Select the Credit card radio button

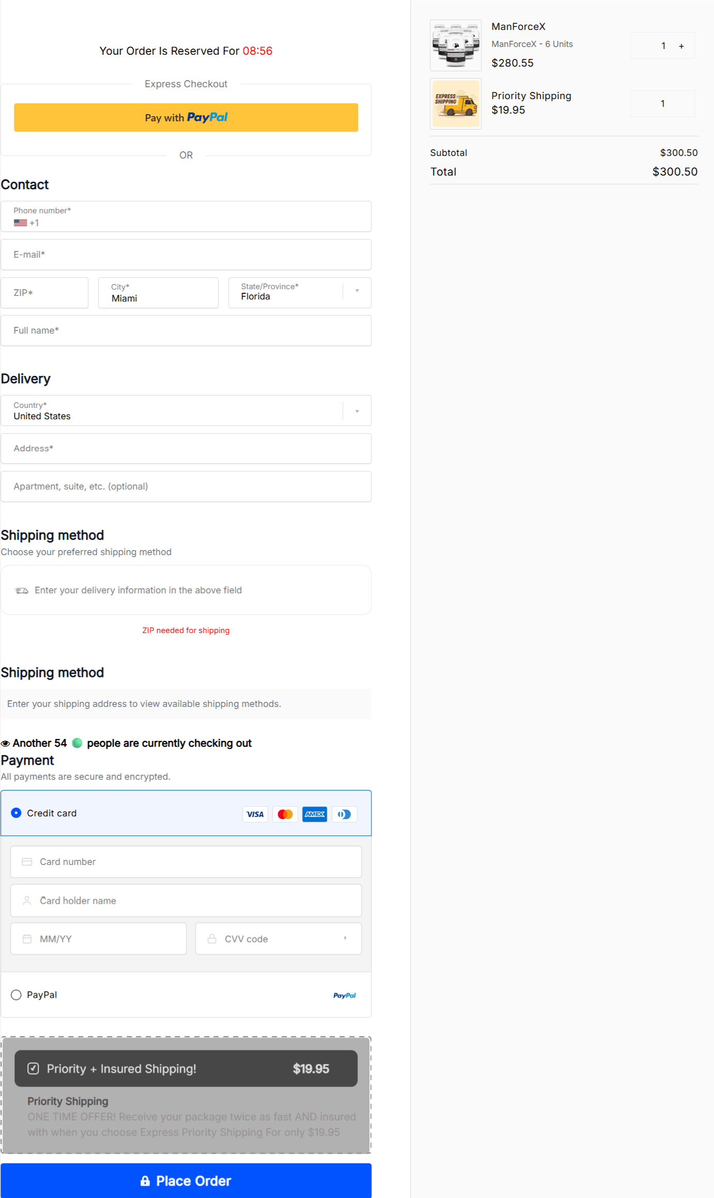point(16,813)
